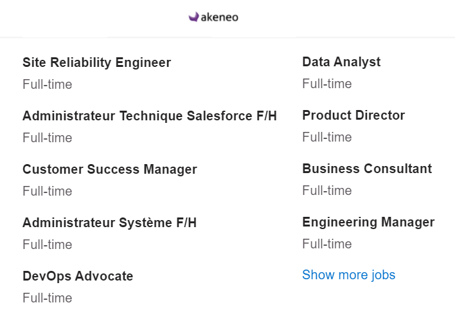Open the Product Director job listing

pyautogui.click(x=353, y=115)
